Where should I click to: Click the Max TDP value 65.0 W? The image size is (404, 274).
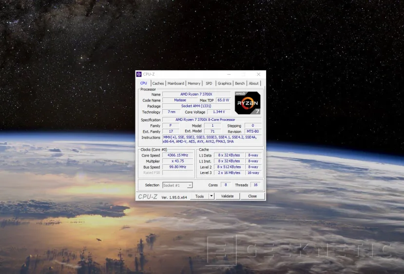click(223, 100)
